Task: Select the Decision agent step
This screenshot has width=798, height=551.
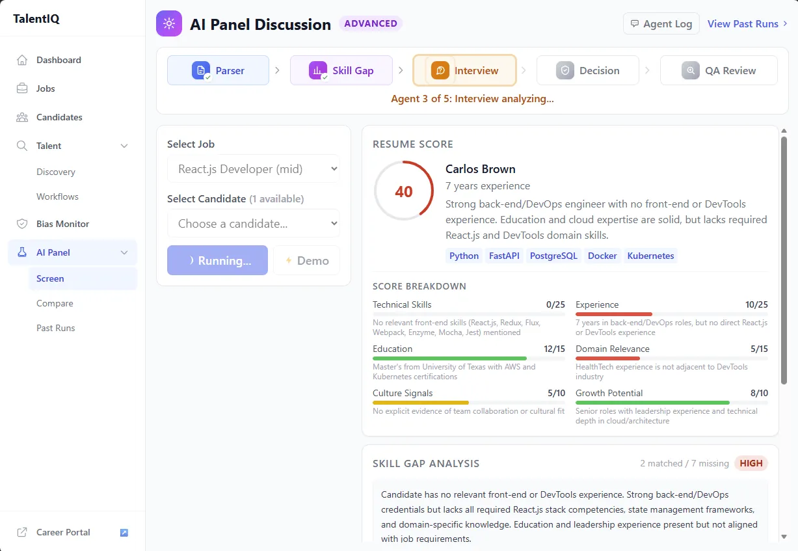Action: [588, 70]
